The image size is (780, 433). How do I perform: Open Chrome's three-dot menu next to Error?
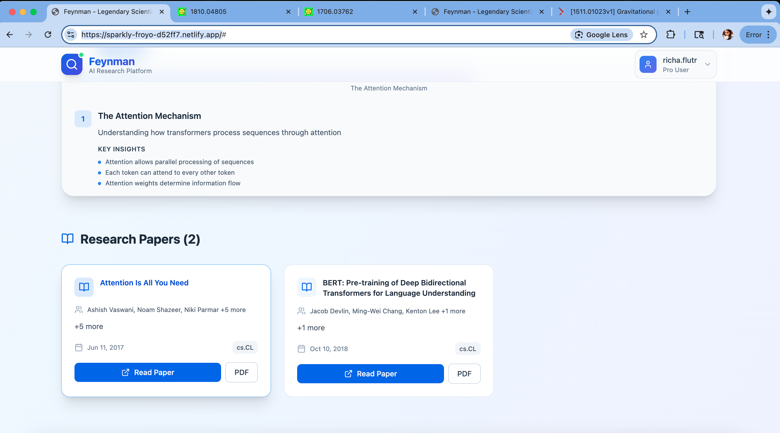pos(769,35)
